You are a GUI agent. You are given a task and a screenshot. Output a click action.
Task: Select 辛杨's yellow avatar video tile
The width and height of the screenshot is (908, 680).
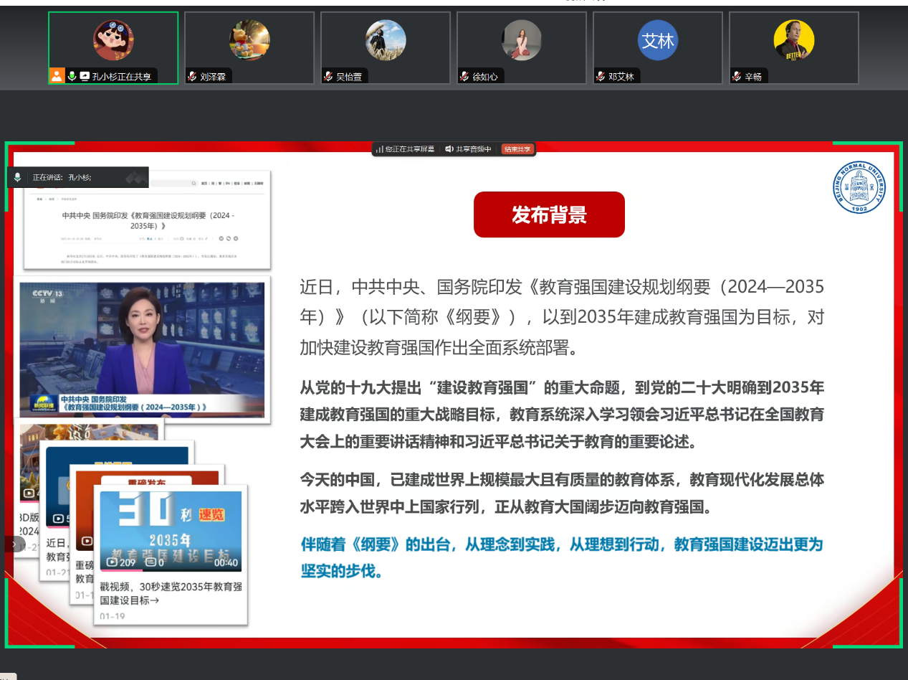tap(793, 41)
